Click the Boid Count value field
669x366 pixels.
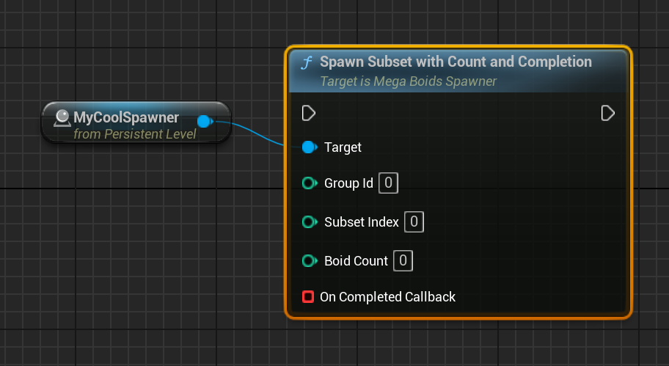pos(403,260)
